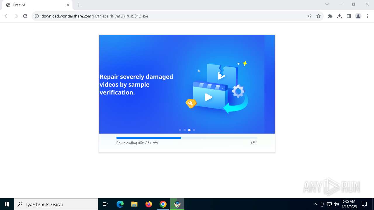374x210 pixels.
Task: Open a new browser tab
Action: click(79, 5)
